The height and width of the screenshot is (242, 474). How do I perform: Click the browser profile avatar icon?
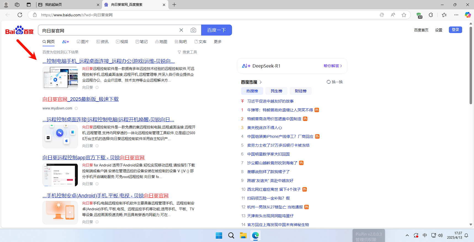[x=6, y=5]
